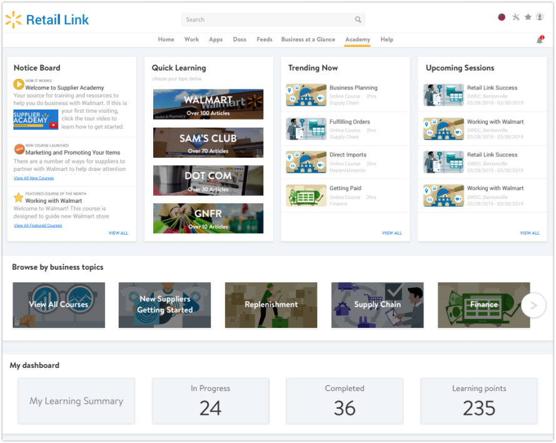Open Marketing and Promoting Your Items notice
556x443 pixels.
tap(73, 153)
